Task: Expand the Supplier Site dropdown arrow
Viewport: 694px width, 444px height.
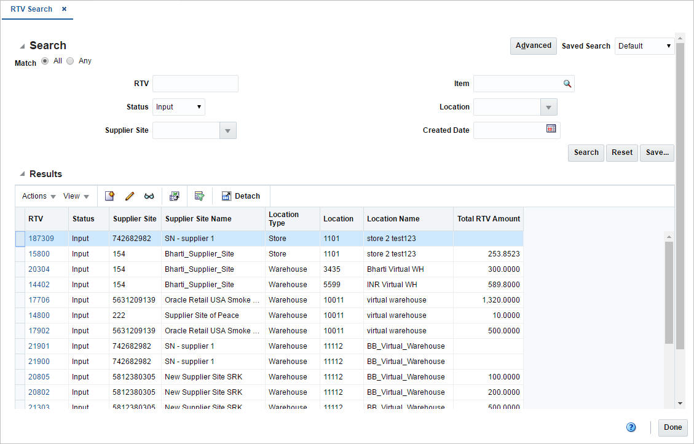Action: click(x=227, y=130)
